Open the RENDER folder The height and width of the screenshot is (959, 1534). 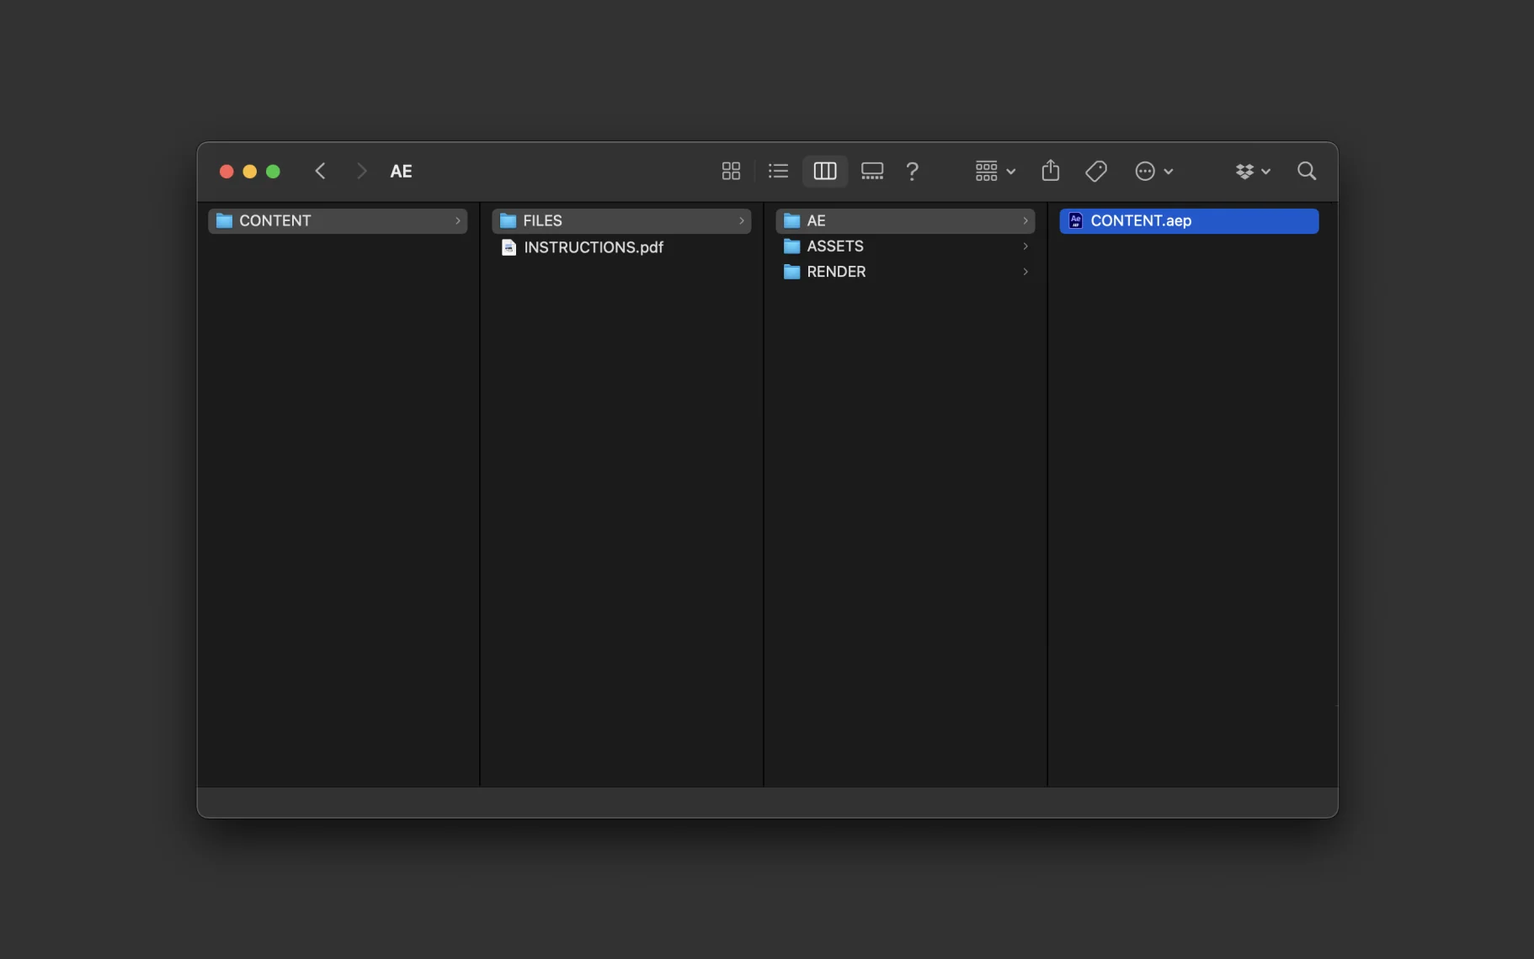point(835,272)
